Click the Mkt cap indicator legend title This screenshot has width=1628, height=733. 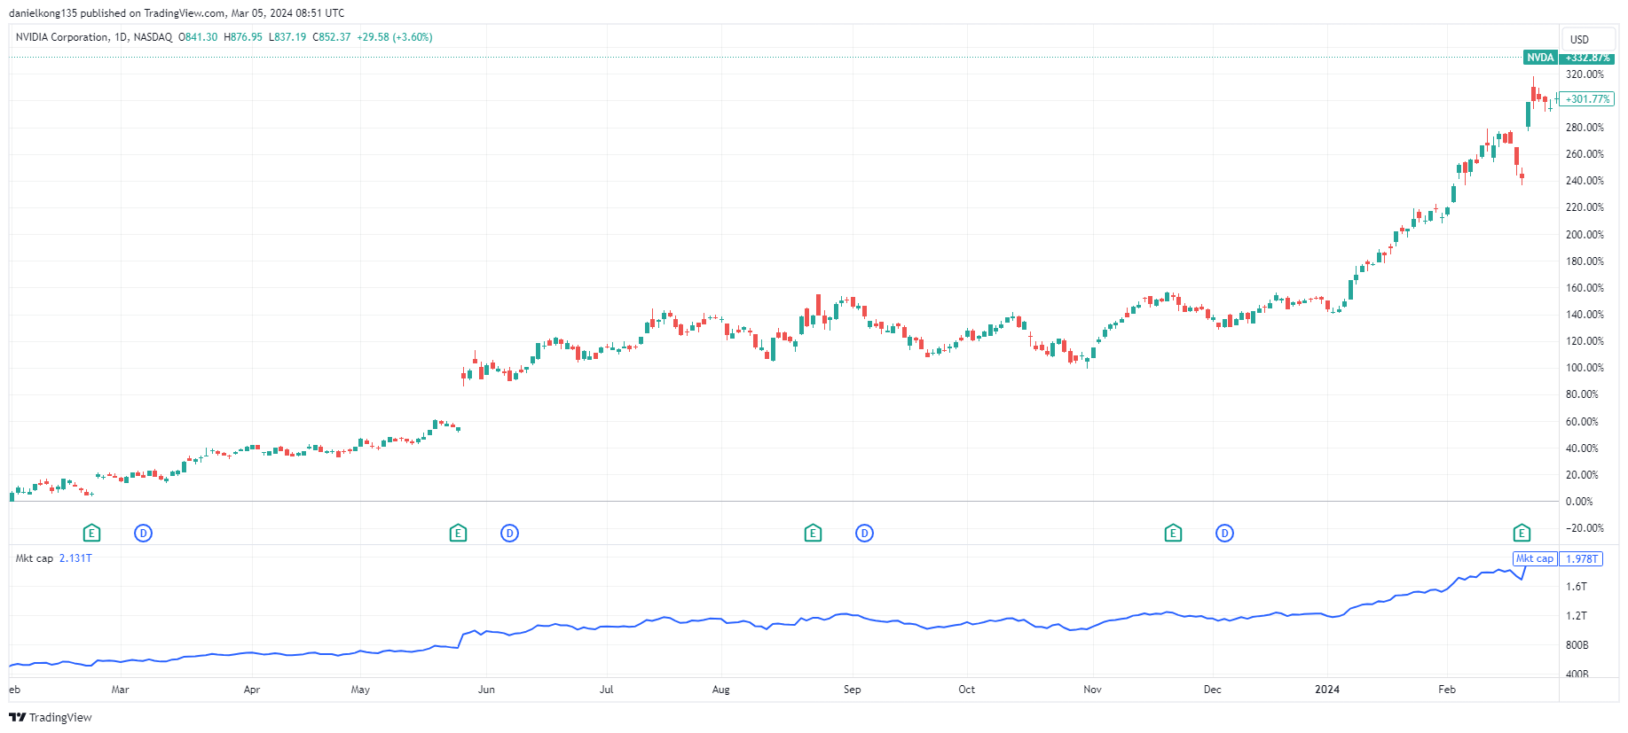[x=35, y=558]
